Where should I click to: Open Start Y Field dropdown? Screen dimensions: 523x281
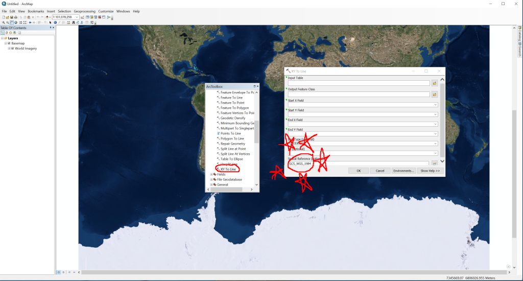coord(435,114)
